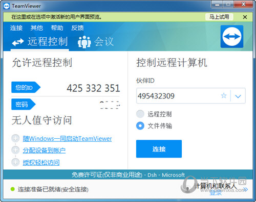Switch to the 远程控制 tab
This screenshot has width=256, height=202.
(40, 42)
